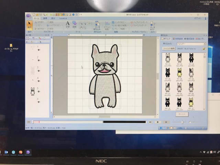Click the zoom-in magnifier in ツール group
The height and width of the screenshot is (165, 220).
point(81,23)
